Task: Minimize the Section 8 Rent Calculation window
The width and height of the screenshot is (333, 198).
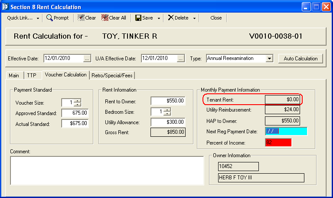Action: point(306,7)
